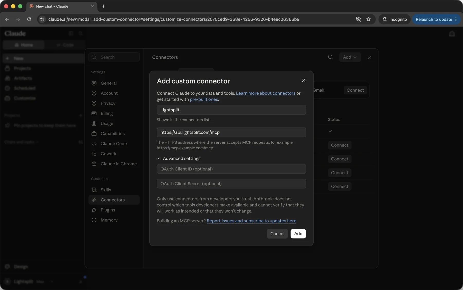Screen dimensions: 463x290
Task: Click the magnifier icon in settings search
Action: pyautogui.click(x=94, y=57)
